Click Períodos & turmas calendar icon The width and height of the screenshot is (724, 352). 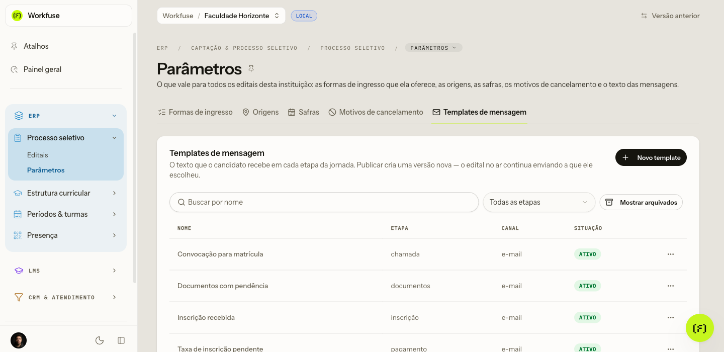18,214
